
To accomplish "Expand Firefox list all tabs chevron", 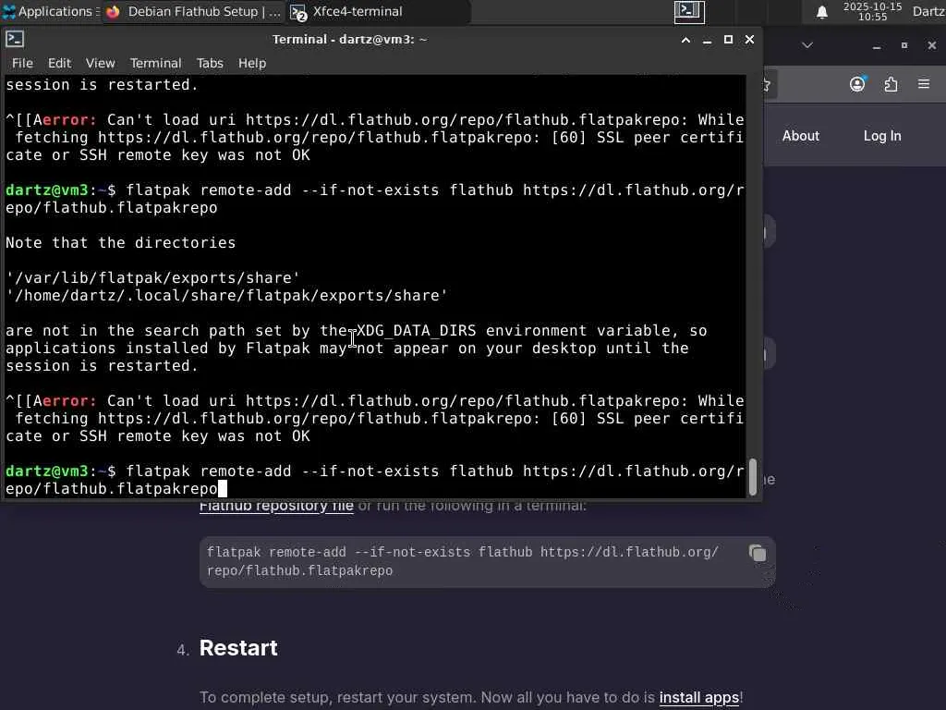I will [807, 45].
